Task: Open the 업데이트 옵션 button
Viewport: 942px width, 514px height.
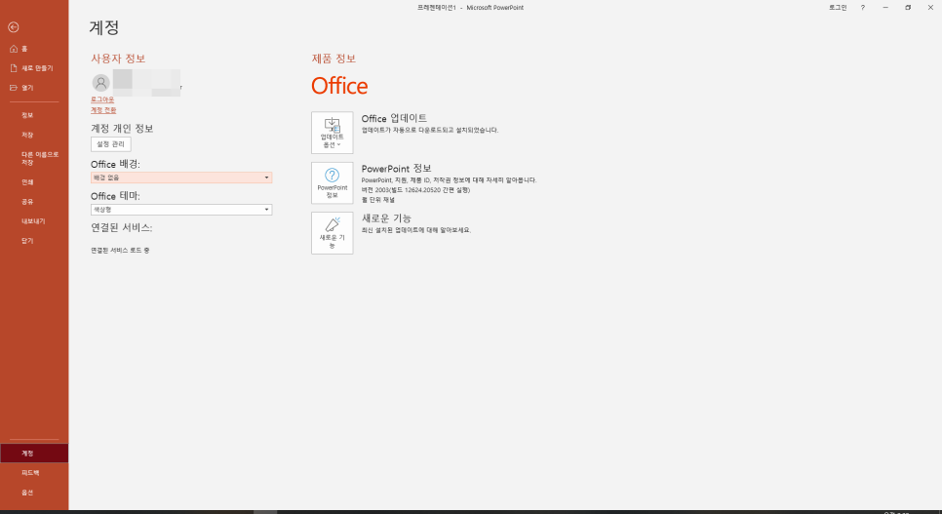Action: tap(333, 133)
